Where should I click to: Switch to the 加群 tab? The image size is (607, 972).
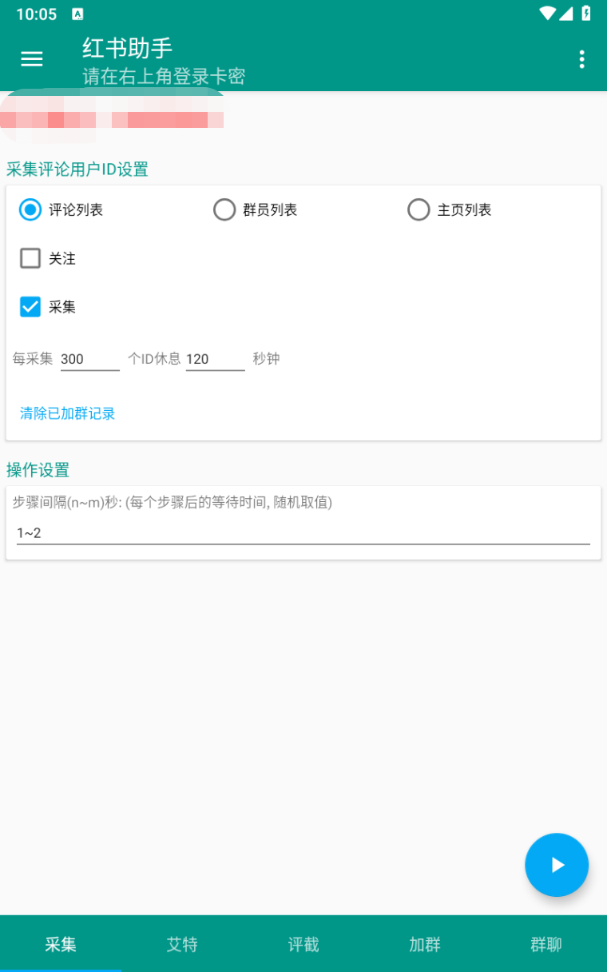coord(424,944)
